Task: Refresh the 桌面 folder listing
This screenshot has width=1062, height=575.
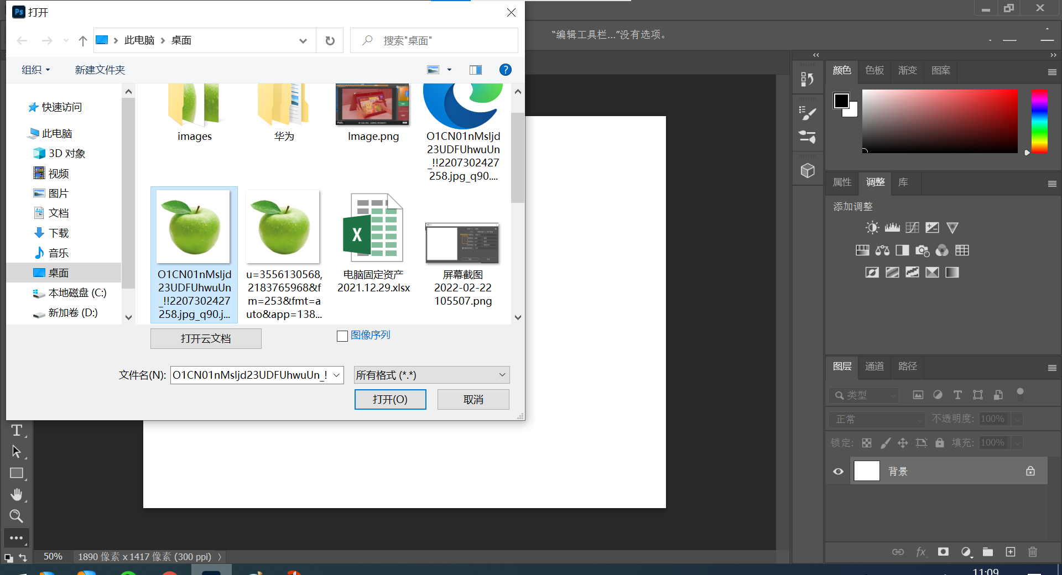Action: [x=330, y=40]
